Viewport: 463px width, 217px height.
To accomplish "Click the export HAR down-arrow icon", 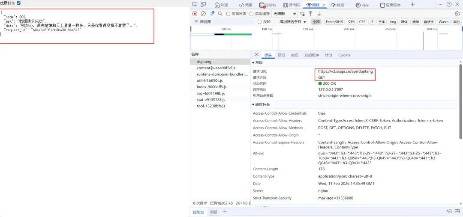I will (x=319, y=14).
